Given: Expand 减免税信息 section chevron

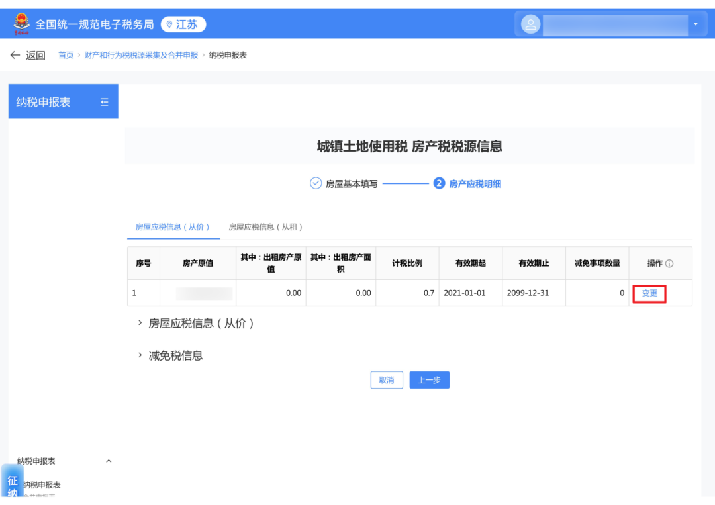Looking at the screenshot, I should [140, 355].
